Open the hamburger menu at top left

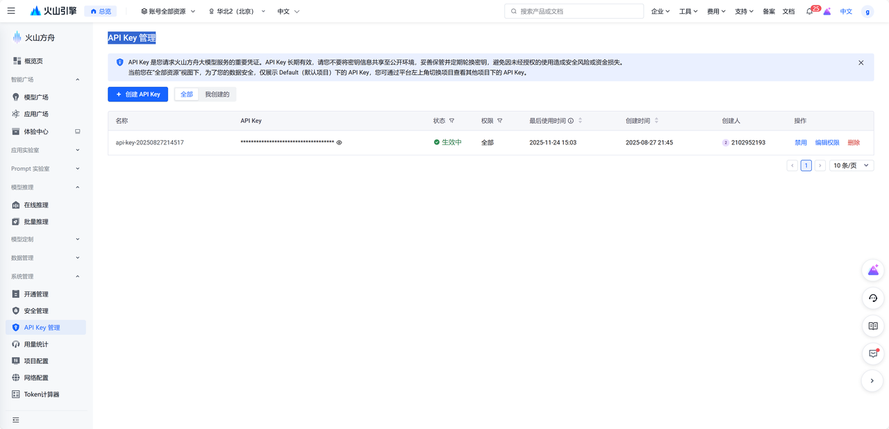tap(11, 11)
